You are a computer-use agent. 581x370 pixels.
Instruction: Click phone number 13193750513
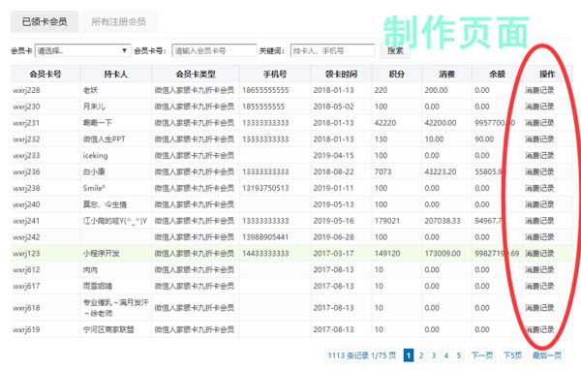point(265,188)
